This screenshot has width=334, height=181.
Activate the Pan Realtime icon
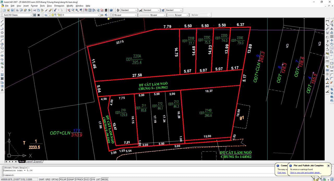click(x=69, y=10)
